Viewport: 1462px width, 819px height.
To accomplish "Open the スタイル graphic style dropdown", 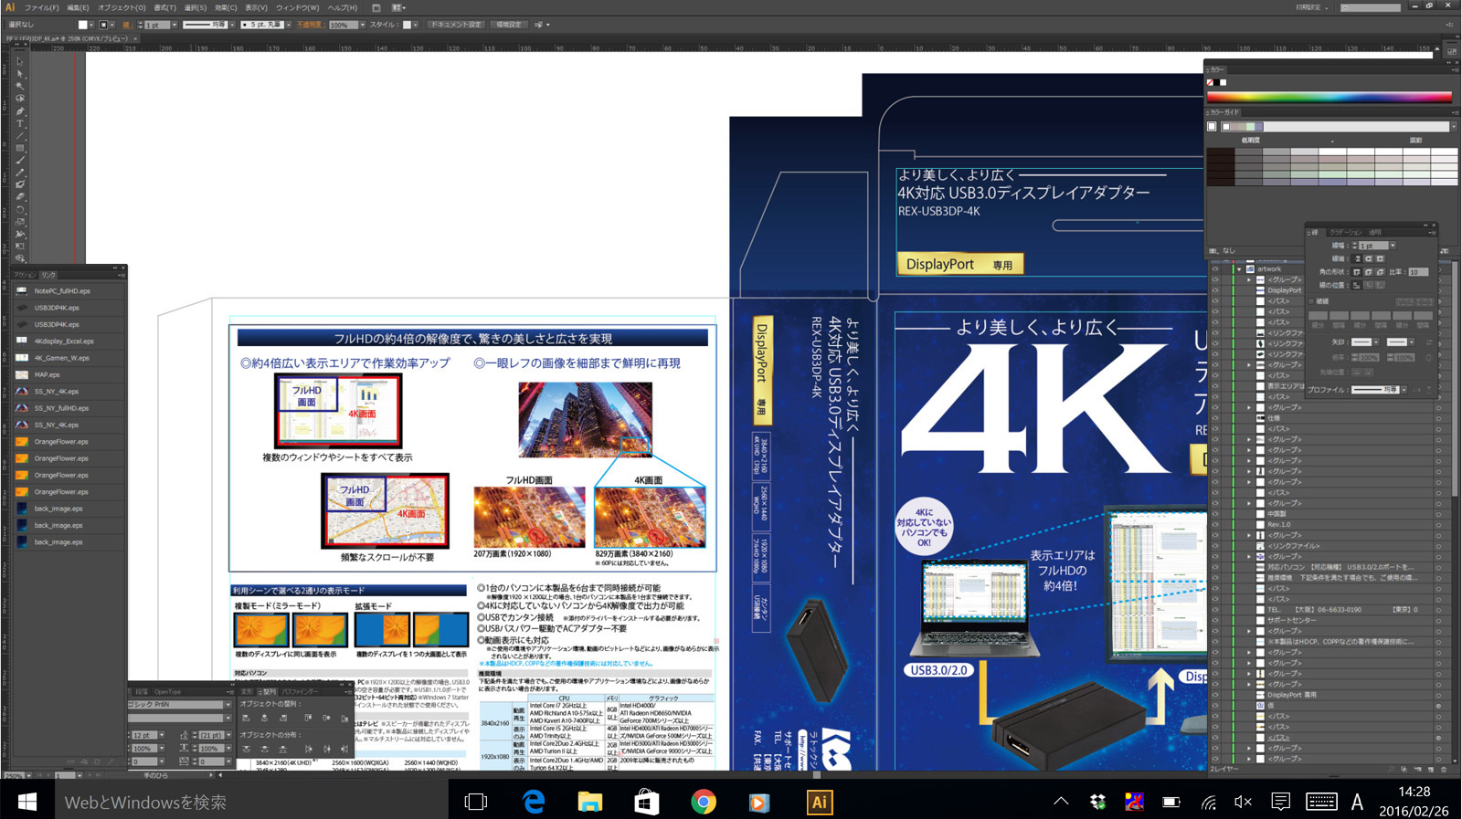I will click(x=416, y=25).
